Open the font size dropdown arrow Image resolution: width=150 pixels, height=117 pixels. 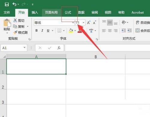click(x=83, y=23)
